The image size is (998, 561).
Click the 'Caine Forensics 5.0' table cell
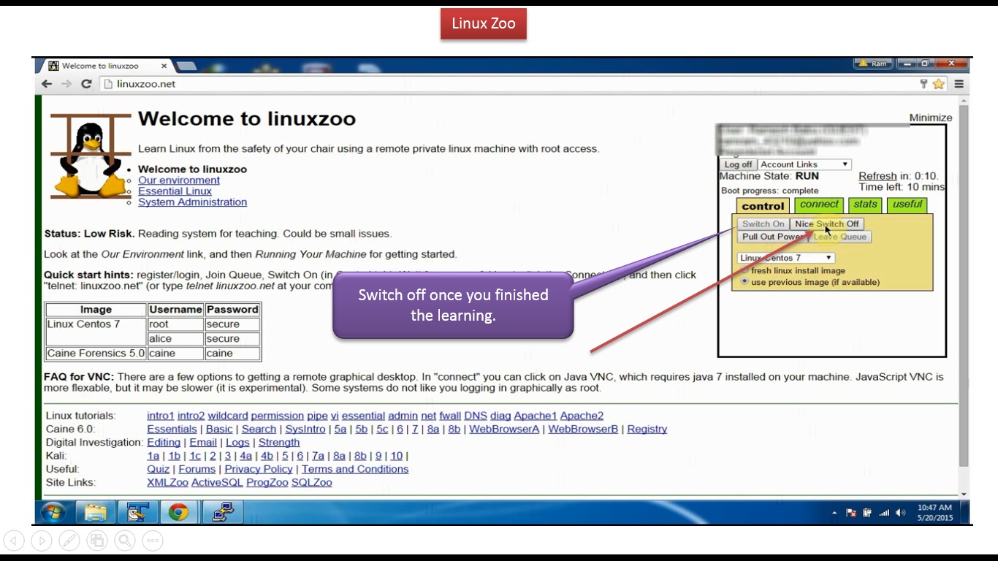(96, 354)
